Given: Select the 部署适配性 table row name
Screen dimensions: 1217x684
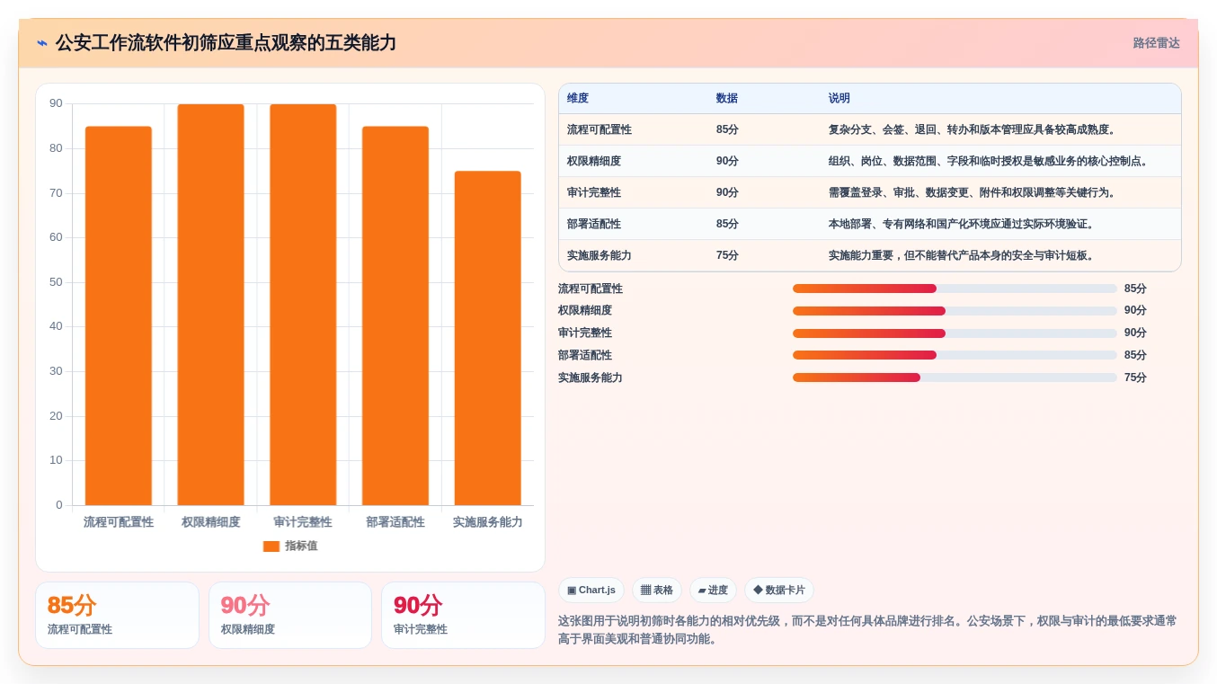Looking at the screenshot, I should click(593, 225).
